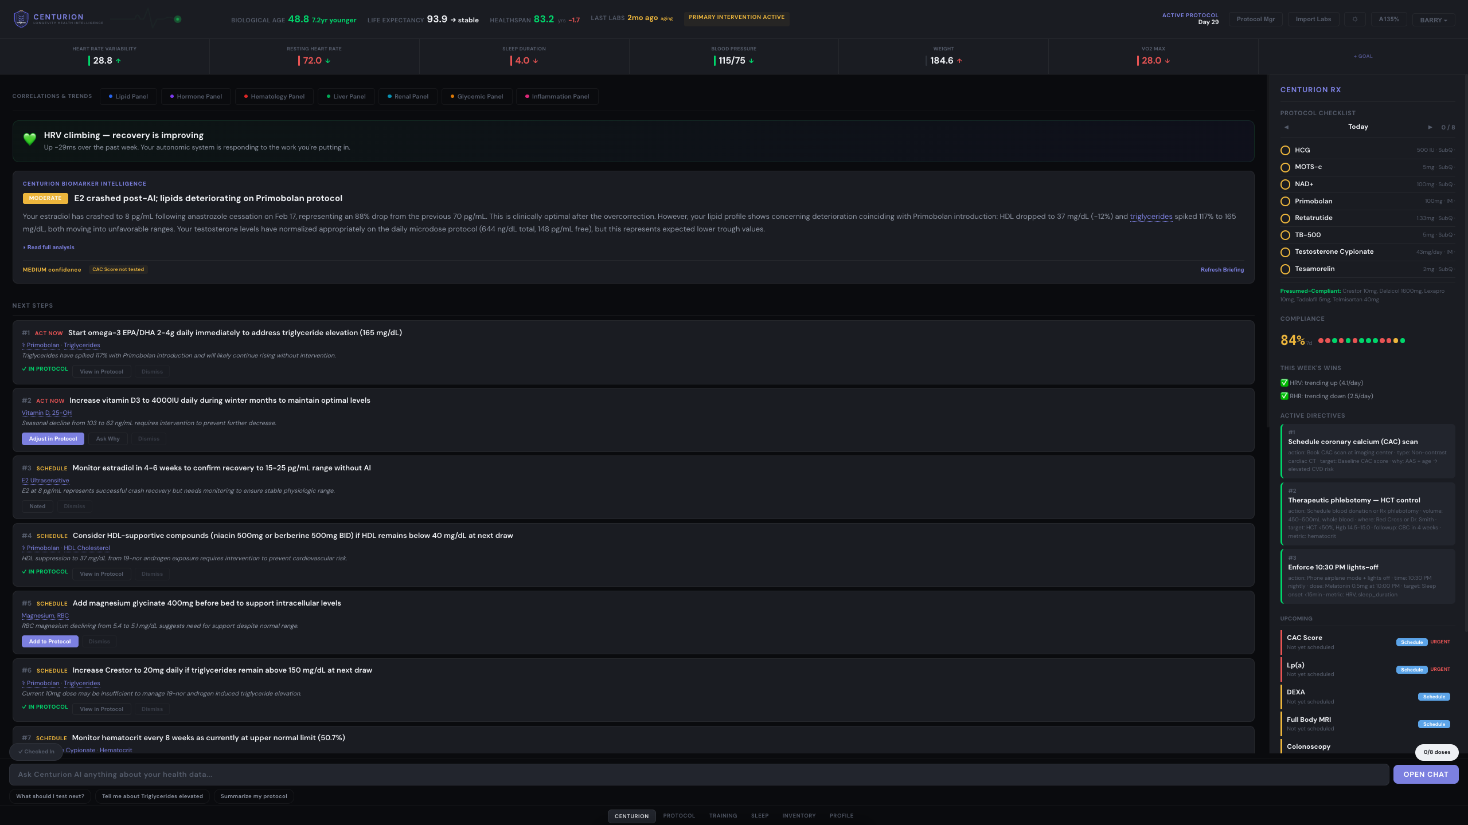Click the A135% text size button
This screenshot has height=825, width=1468.
point(1388,19)
